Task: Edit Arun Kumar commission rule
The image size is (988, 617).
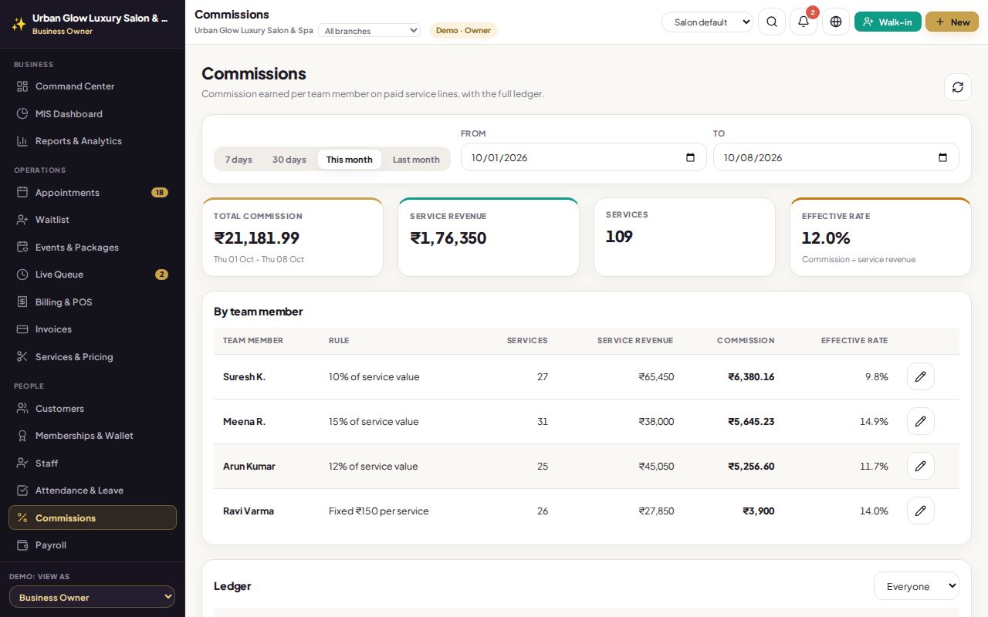Action: coord(921,466)
